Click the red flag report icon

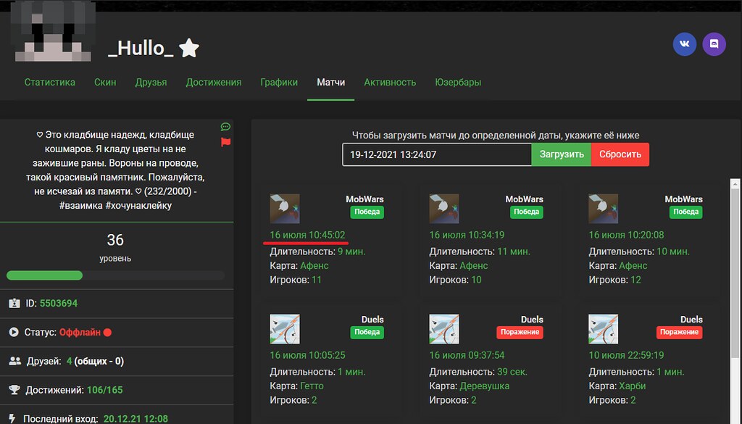tap(225, 141)
